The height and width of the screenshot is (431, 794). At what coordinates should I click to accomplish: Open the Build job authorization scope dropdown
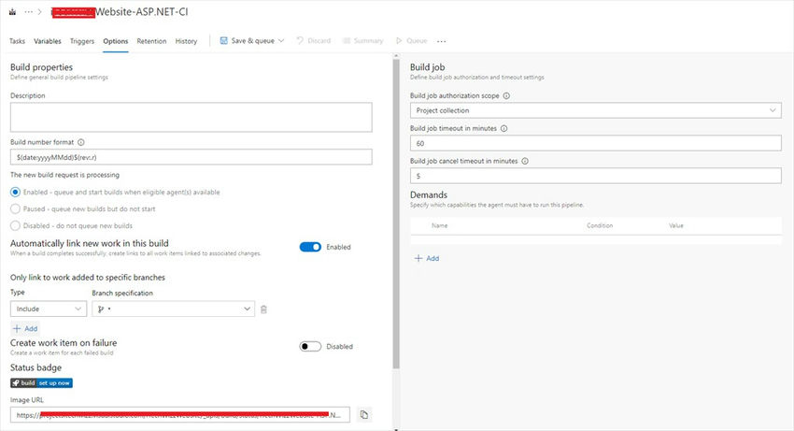[595, 110]
